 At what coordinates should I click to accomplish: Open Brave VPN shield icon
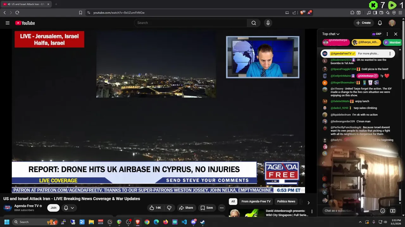(x=394, y=13)
